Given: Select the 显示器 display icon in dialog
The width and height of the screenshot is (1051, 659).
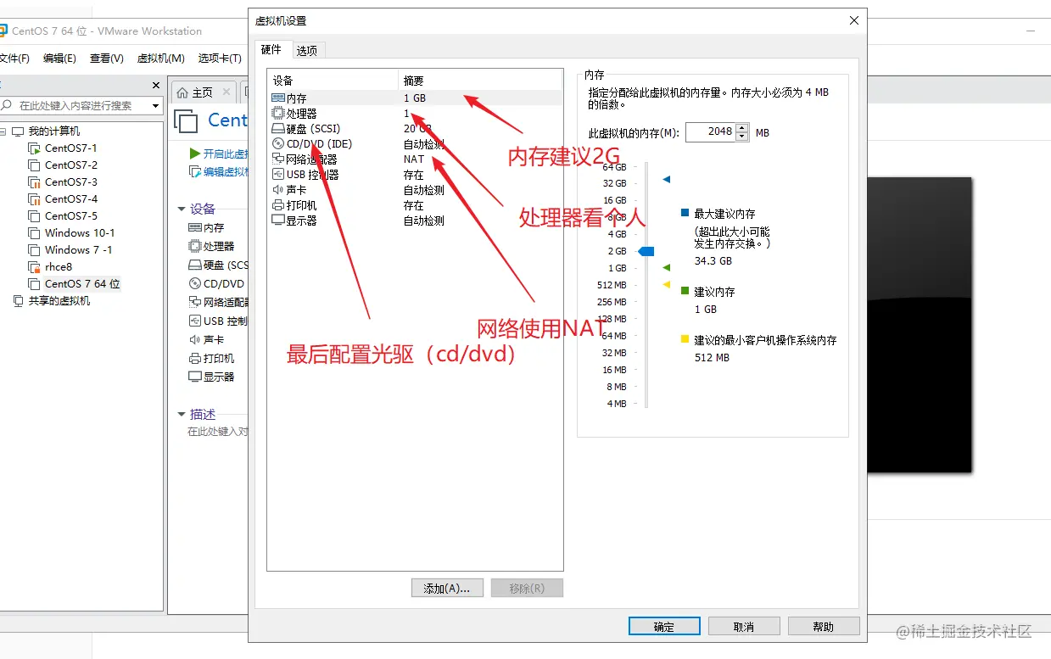Looking at the screenshot, I should [277, 221].
